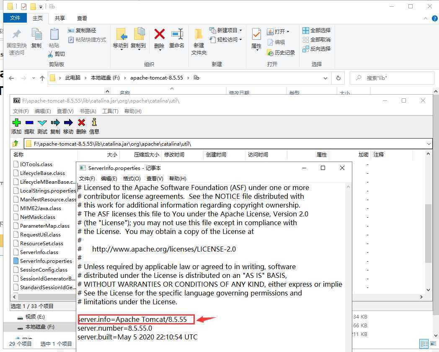Sort 7-Zip list by Modified (修改时间) column

[x=182, y=155]
